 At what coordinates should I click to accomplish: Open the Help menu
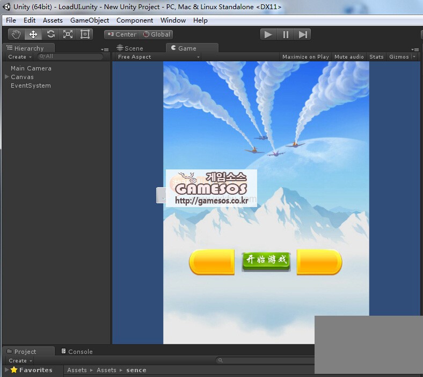(200, 20)
